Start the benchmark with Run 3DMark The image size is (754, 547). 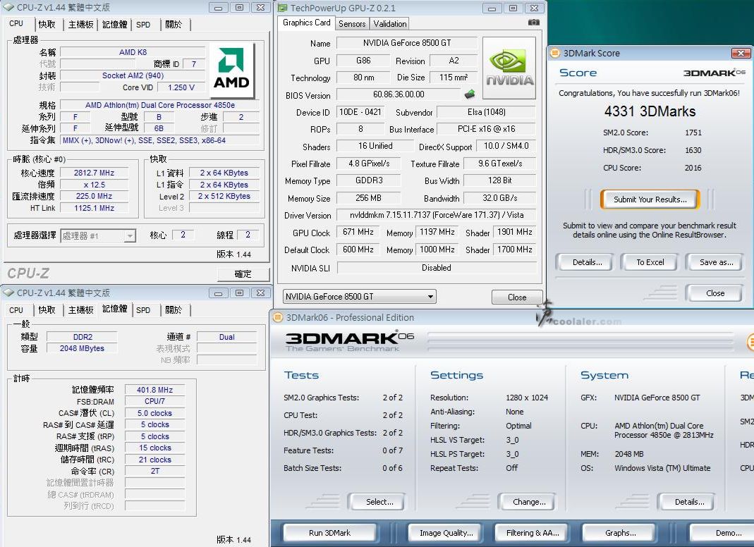point(330,533)
